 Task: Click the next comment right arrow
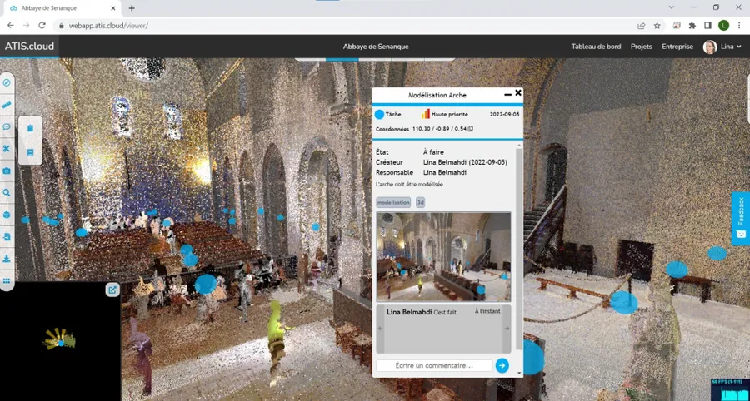[507, 329]
